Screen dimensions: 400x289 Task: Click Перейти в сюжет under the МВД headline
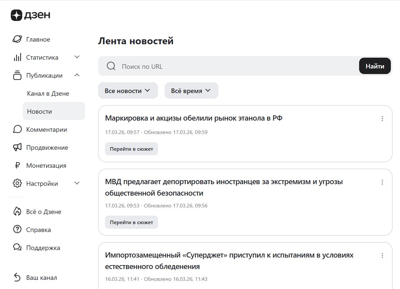131,222
